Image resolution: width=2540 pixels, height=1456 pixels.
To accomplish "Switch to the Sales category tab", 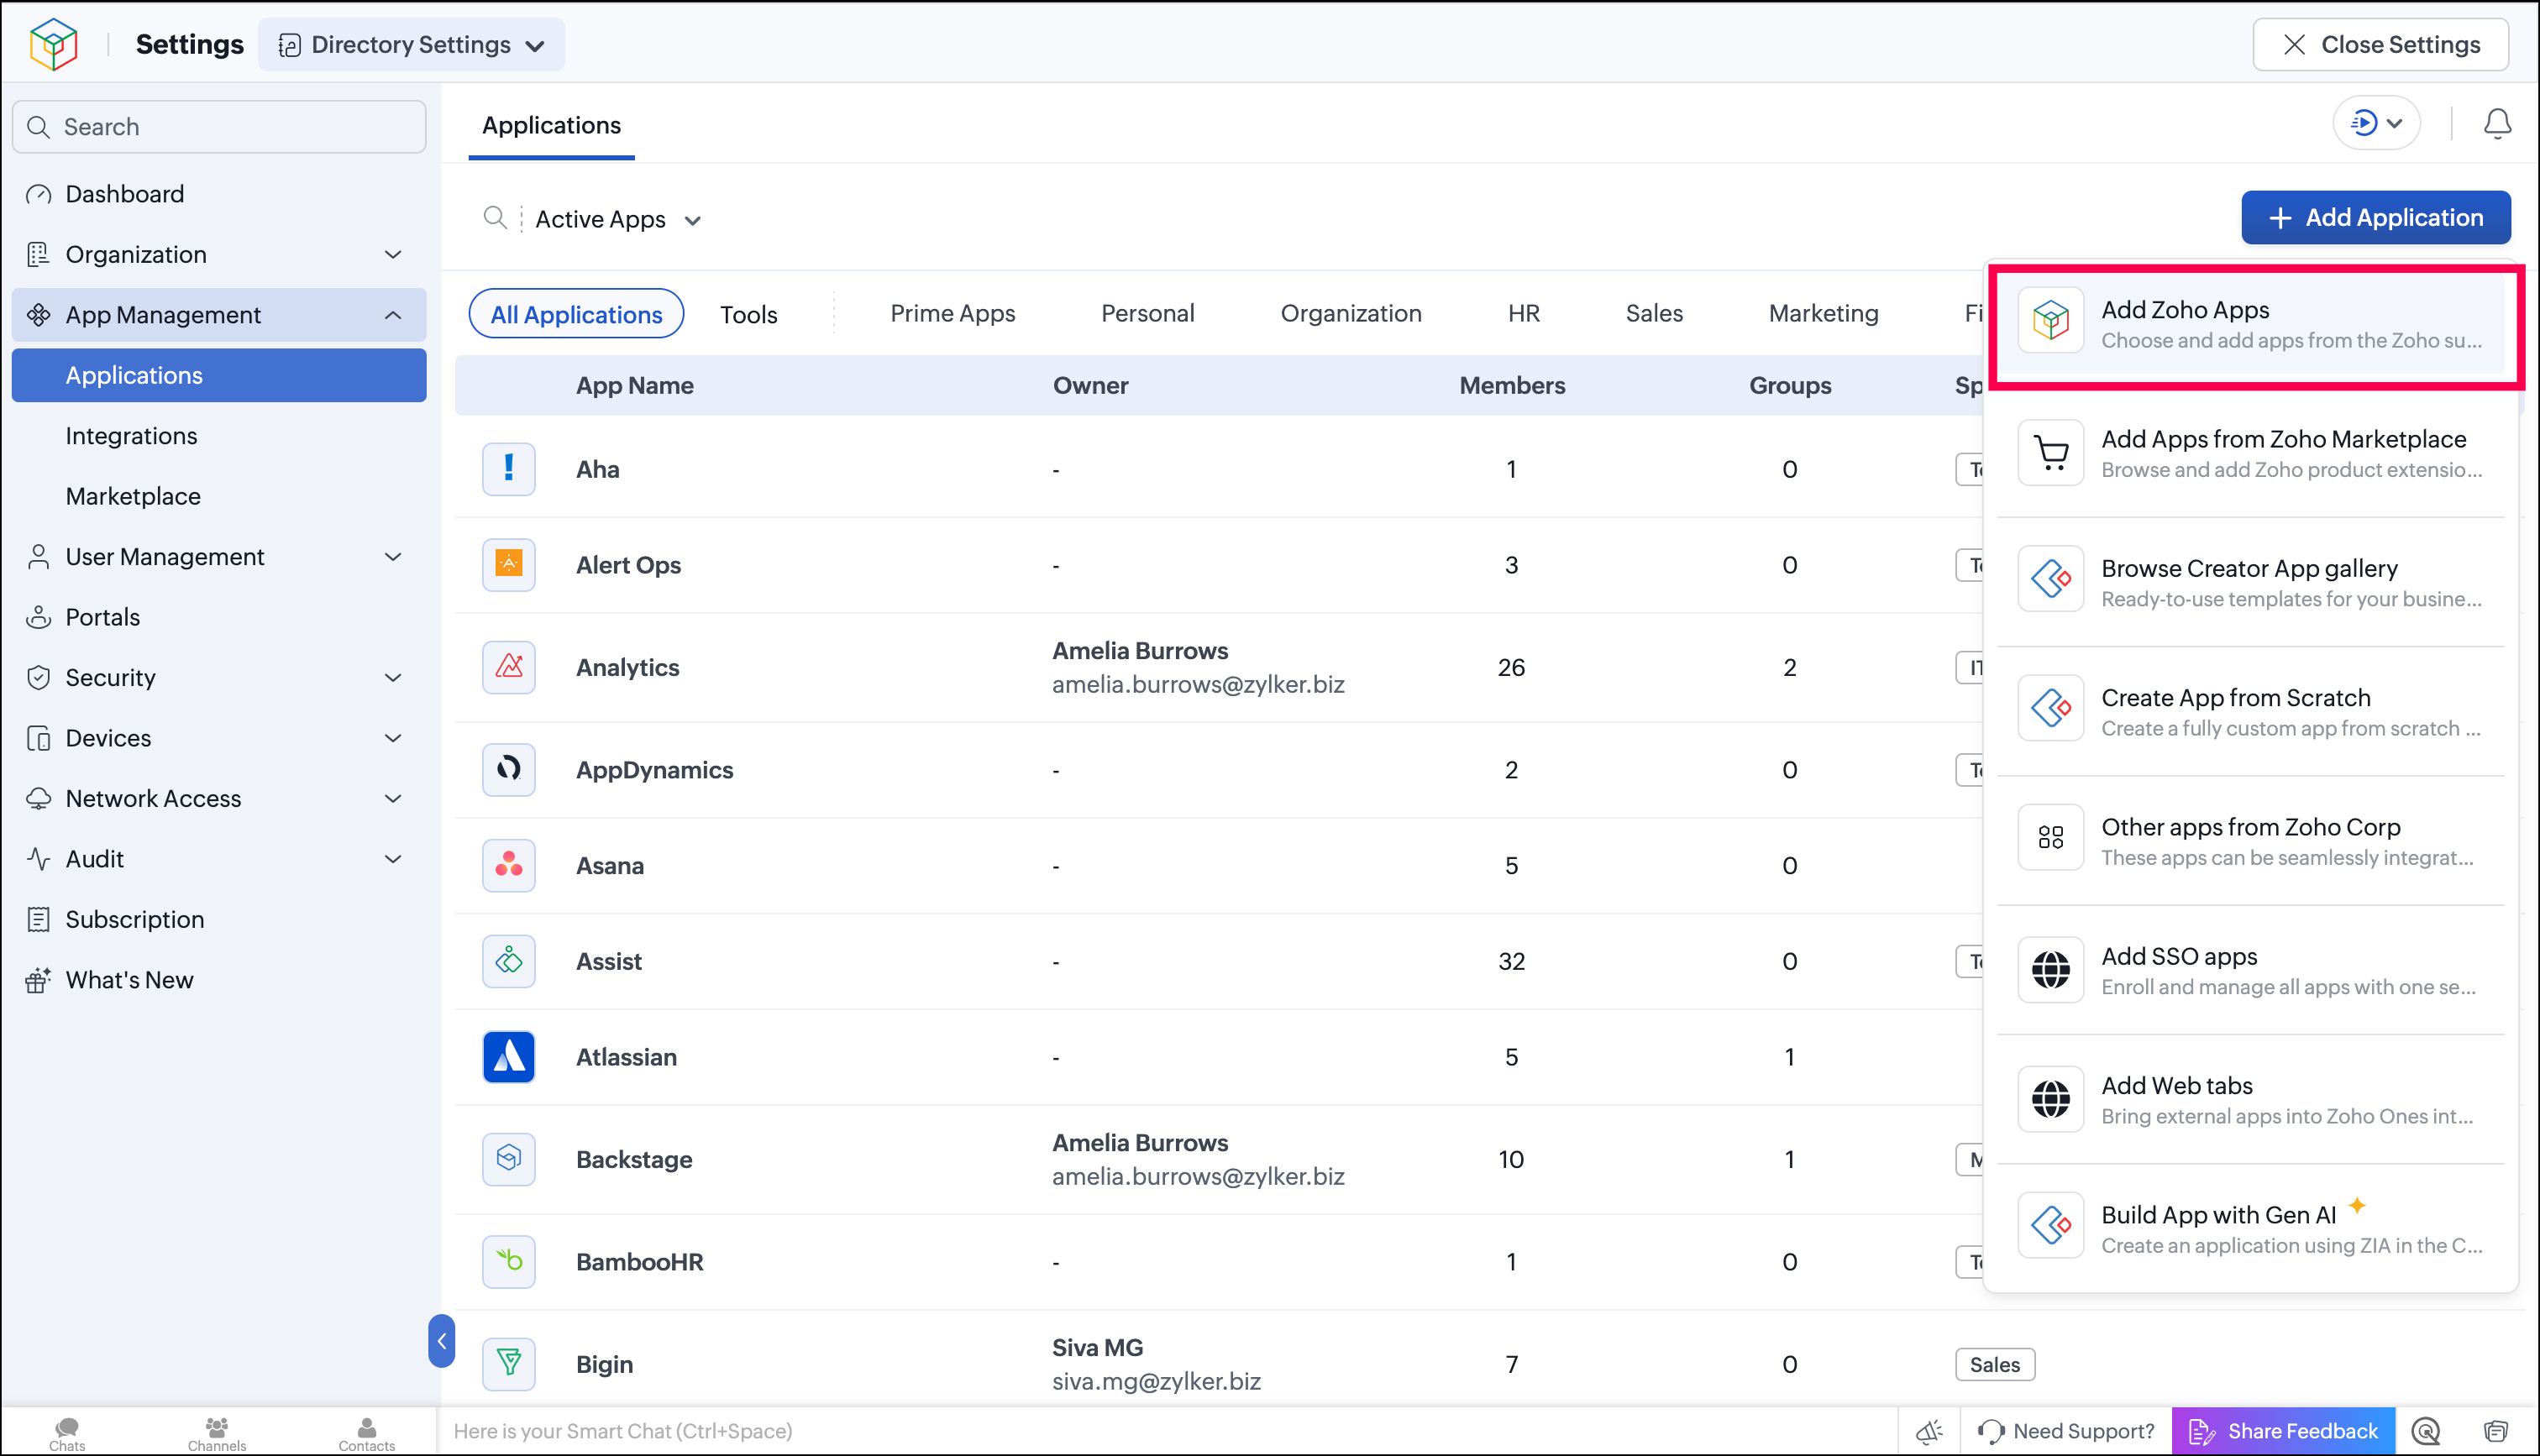I will point(1654,313).
